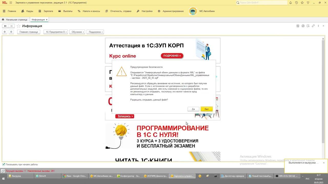
Task: Click the Запишись button on the banner
Action: click(x=125, y=116)
